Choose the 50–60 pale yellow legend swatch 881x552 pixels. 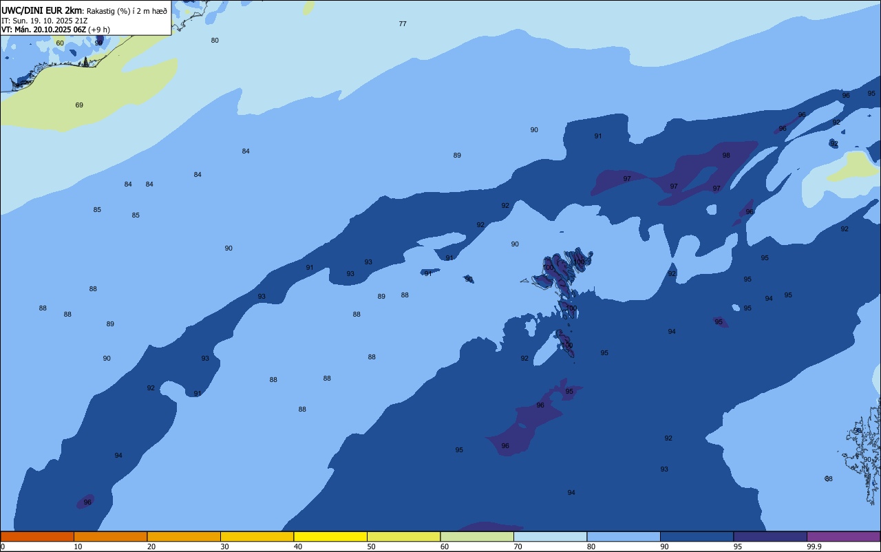point(404,536)
